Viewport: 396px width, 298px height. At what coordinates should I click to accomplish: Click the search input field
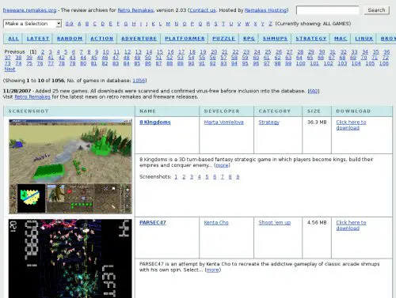tap(327, 10)
